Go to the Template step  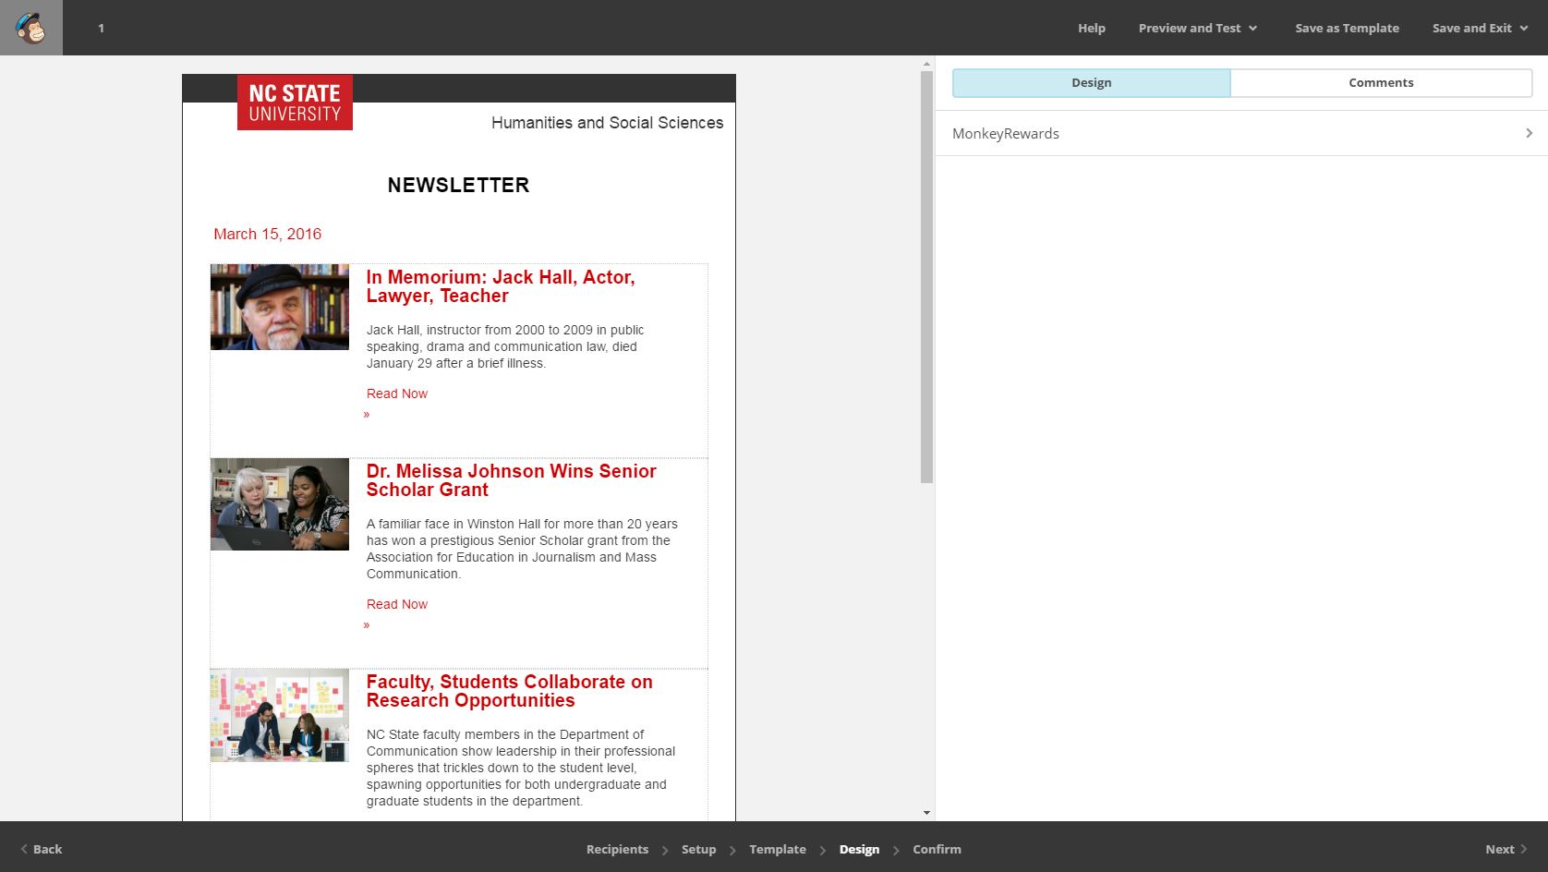(x=777, y=849)
